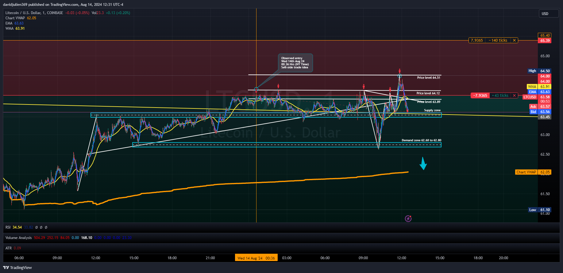Click the red arrow marker above the 64.51 high
Viewport: 563px width, 273px height.
pos(399,71)
